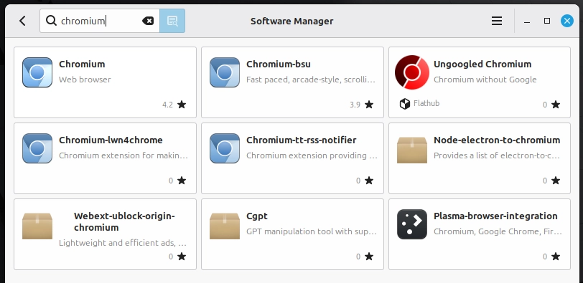The height and width of the screenshot is (283, 583).
Task: Click the magnifier icon in search field
Action: [51, 21]
